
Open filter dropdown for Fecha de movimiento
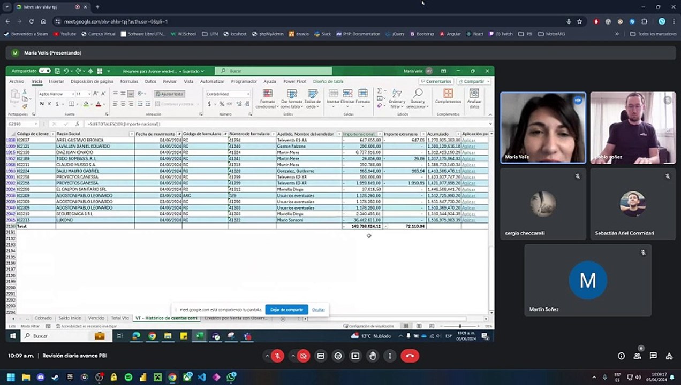(x=179, y=134)
